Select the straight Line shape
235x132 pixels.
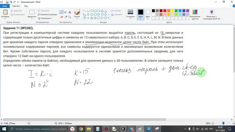(x=85, y=11)
